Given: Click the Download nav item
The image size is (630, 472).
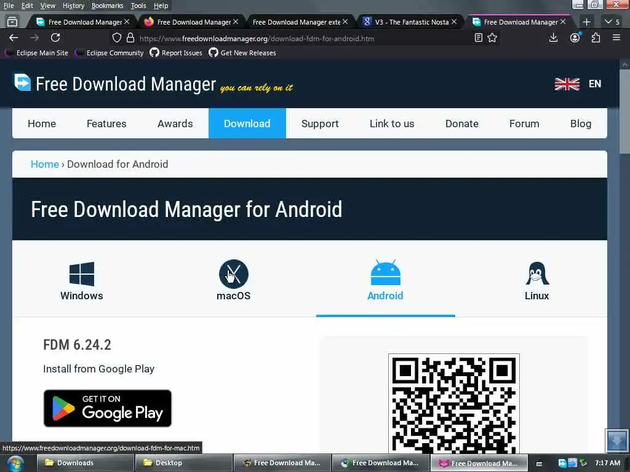Looking at the screenshot, I should tap(247, 123).
